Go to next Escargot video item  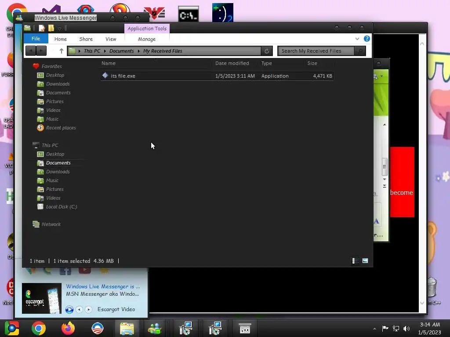pyautogui.click(x=88, y=309)
